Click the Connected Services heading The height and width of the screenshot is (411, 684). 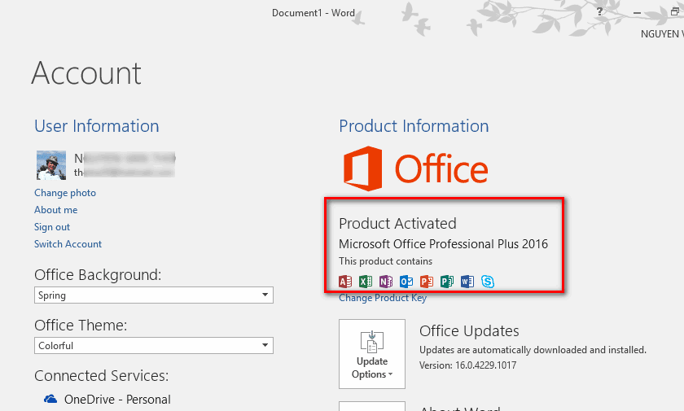click(x=101, y=376)
